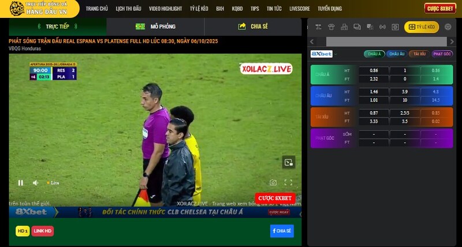Screen dimensions: 462x247
Task: Open the chat bubbles icon
Action: click(357, 26)
